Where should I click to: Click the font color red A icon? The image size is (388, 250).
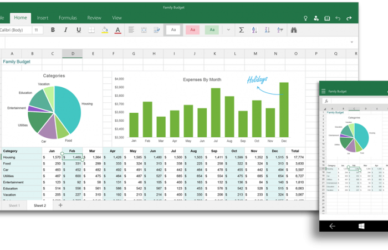[118, 30]
